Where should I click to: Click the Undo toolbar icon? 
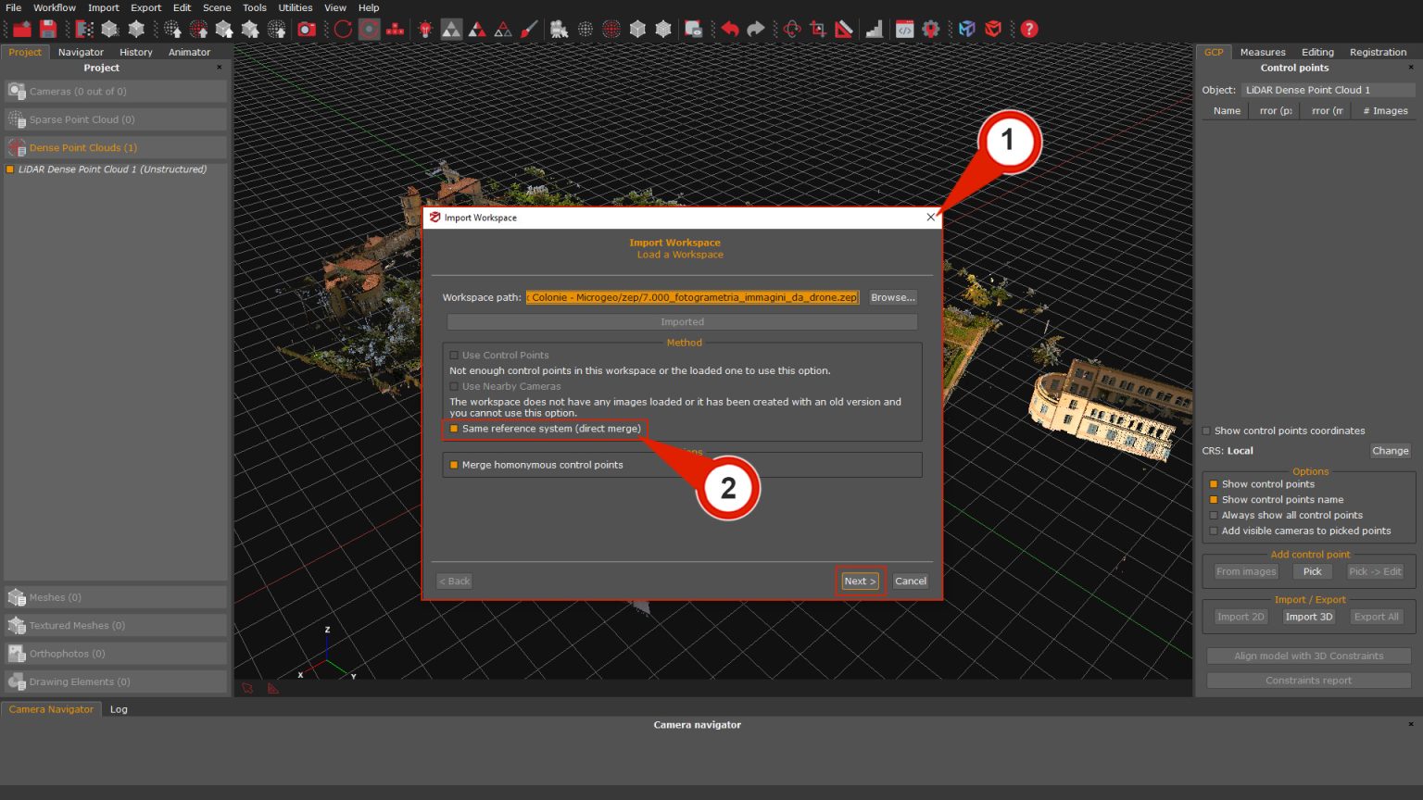tap(731, 29)
